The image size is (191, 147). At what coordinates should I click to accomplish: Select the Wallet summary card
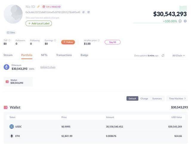coord(18,81)
